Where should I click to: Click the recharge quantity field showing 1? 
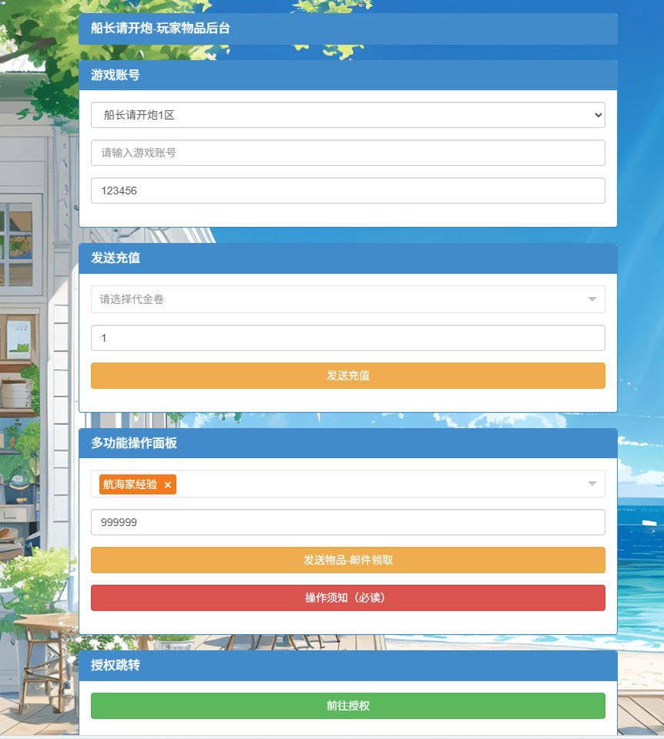click(347, 338)
